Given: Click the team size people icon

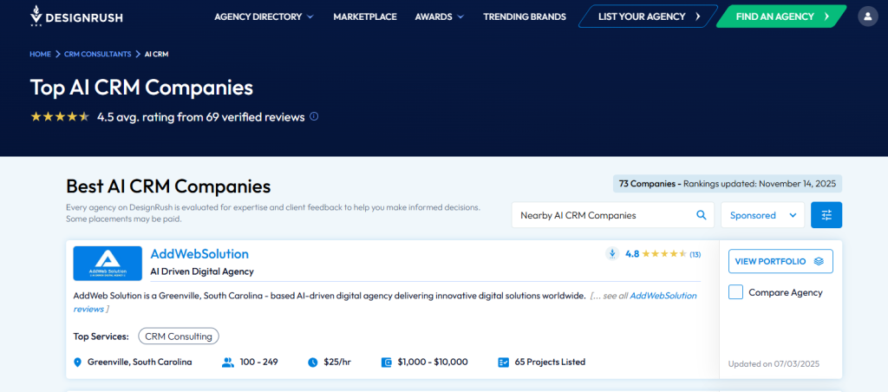Looking at the screenshot, I should (x=228, y=362).
